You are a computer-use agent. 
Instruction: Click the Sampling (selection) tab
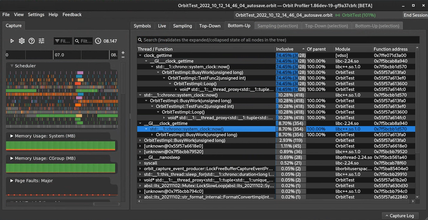coord(278,26)
